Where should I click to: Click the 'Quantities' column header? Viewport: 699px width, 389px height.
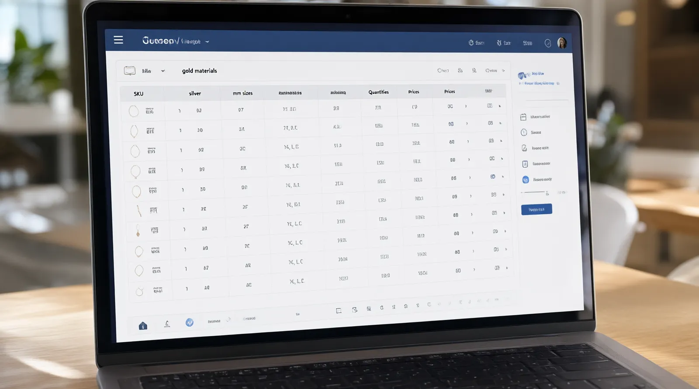378,92
